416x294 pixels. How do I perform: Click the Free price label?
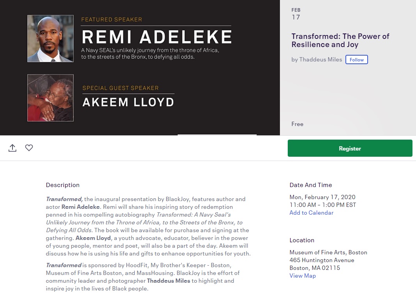(x=297, y=124)
